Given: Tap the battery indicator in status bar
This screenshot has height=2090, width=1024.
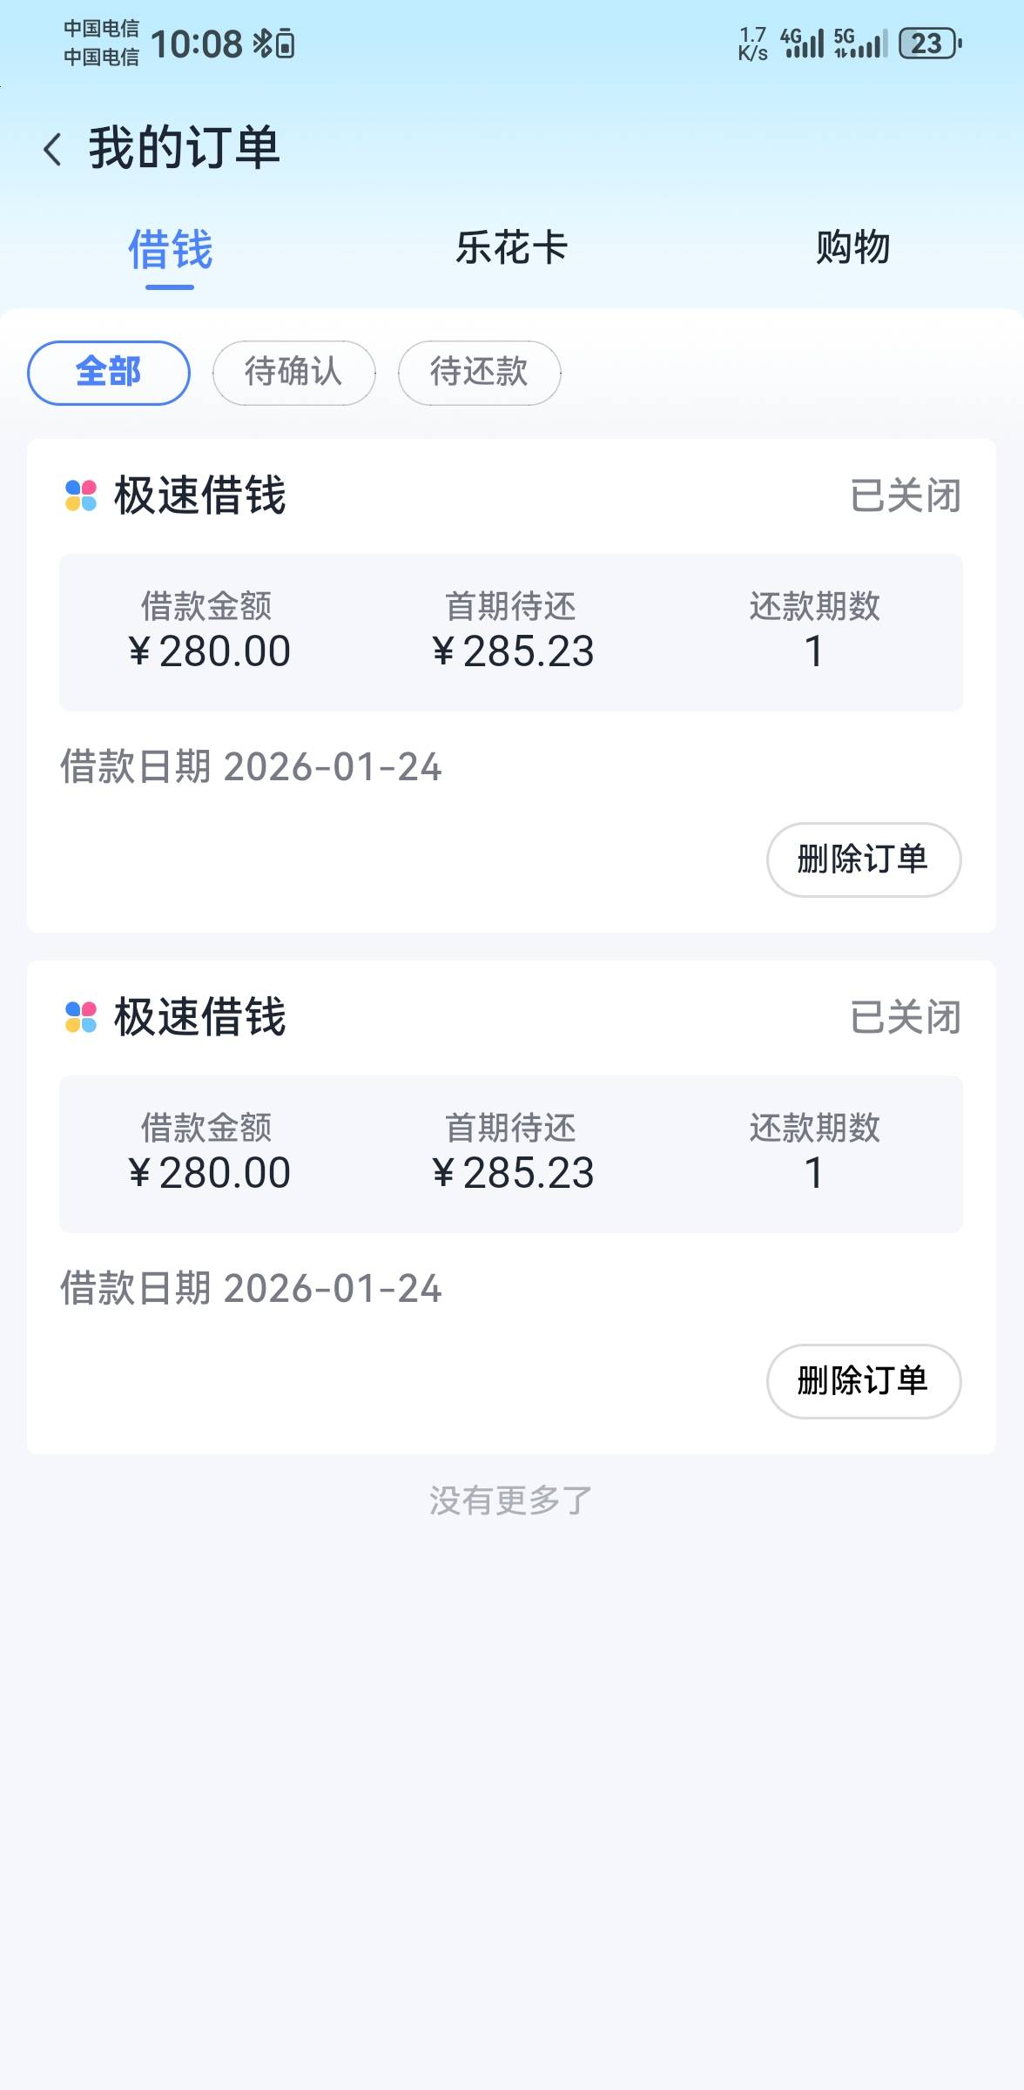Looking at the screenshot, I should tap(929, 43).
